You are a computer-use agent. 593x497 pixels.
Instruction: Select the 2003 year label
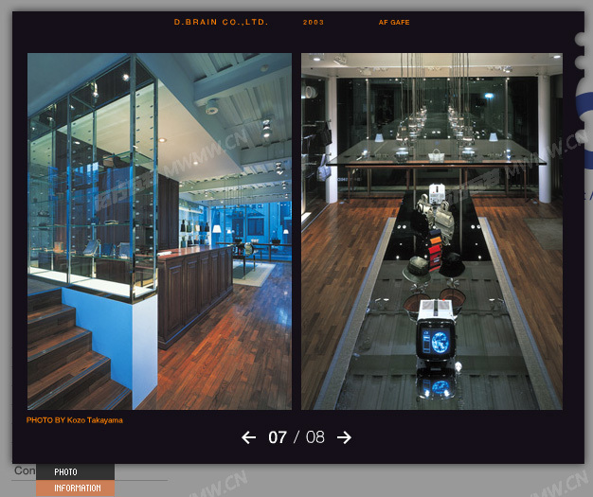(314, 23)
